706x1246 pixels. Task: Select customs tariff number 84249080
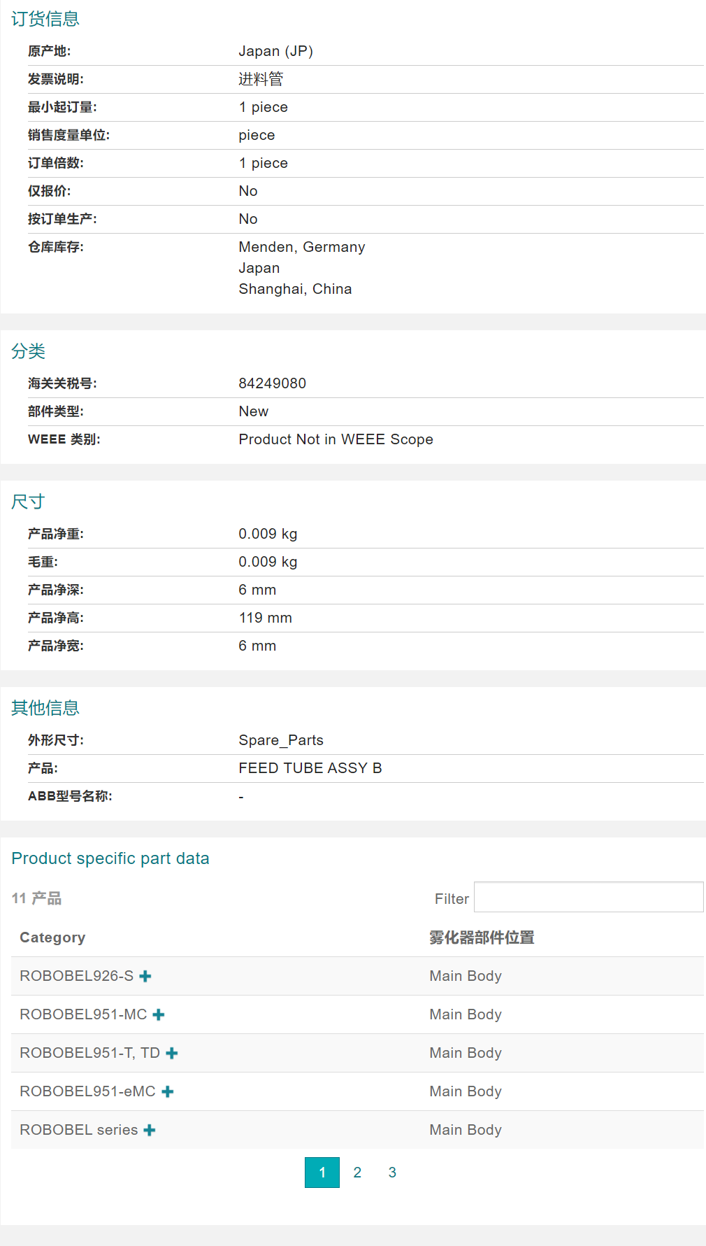tap(273, 383)
